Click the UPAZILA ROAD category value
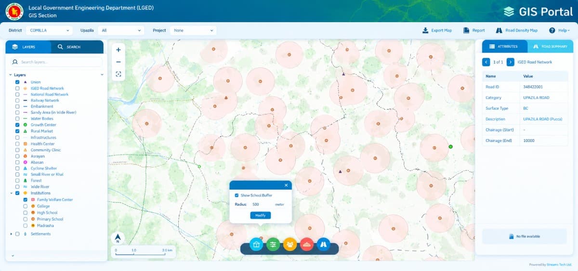 coord(536,98)
